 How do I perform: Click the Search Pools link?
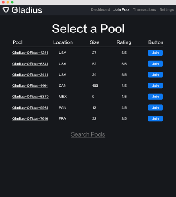click(88, 134)
